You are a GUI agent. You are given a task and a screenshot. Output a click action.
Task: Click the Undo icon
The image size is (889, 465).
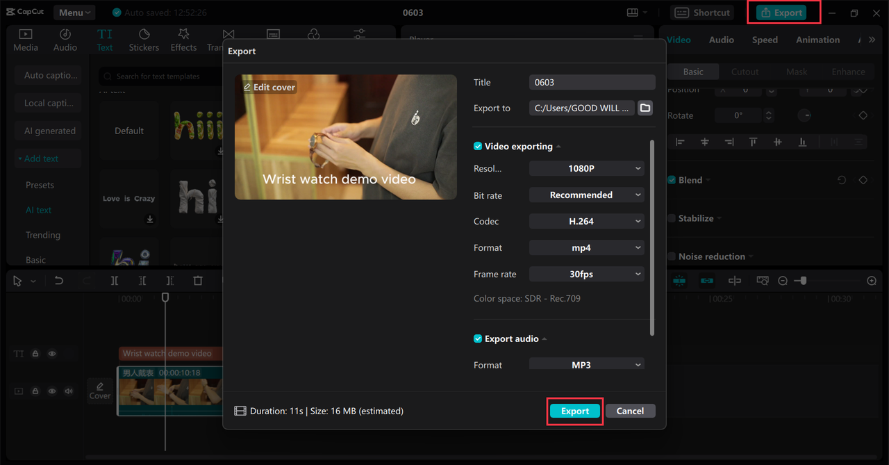(59, 281)
